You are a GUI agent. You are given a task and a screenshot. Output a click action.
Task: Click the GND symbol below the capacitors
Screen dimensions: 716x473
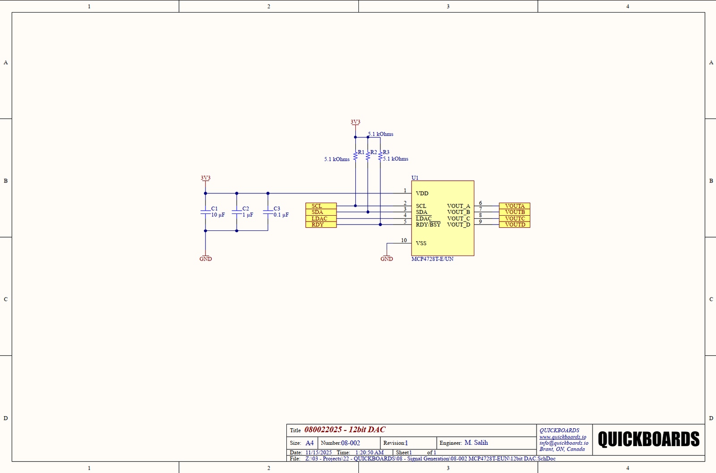(205, 258)
